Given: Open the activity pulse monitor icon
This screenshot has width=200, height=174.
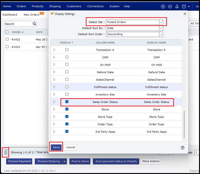Looking at the screenshot, I should [x=170, y=6].
